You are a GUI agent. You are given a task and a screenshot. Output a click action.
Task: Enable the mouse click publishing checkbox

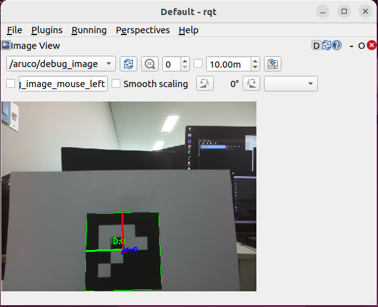point(11,83)
